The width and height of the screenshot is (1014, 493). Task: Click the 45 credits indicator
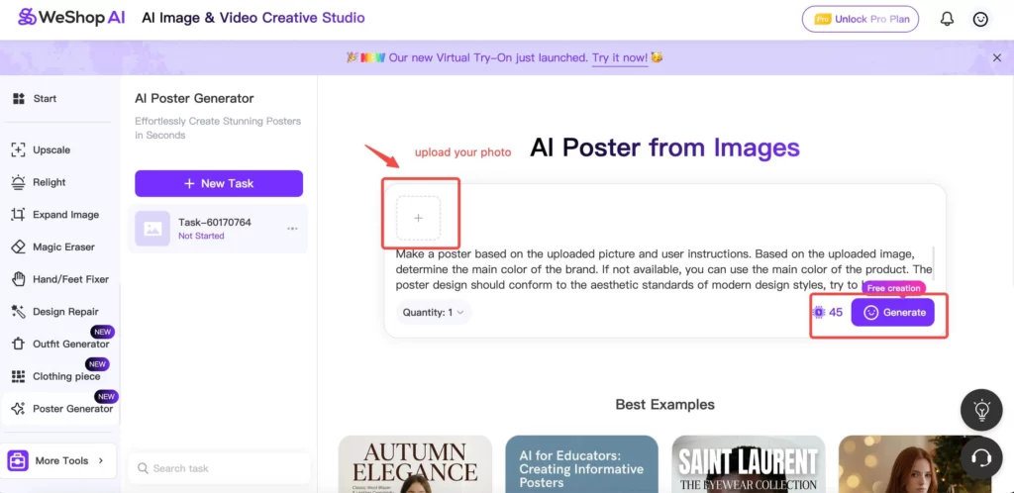[828, 313]
